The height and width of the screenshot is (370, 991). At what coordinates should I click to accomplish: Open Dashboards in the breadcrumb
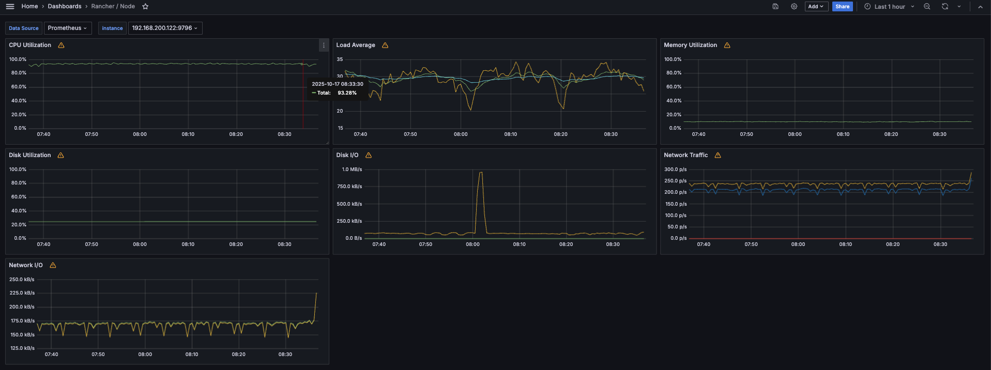(65, 7)
